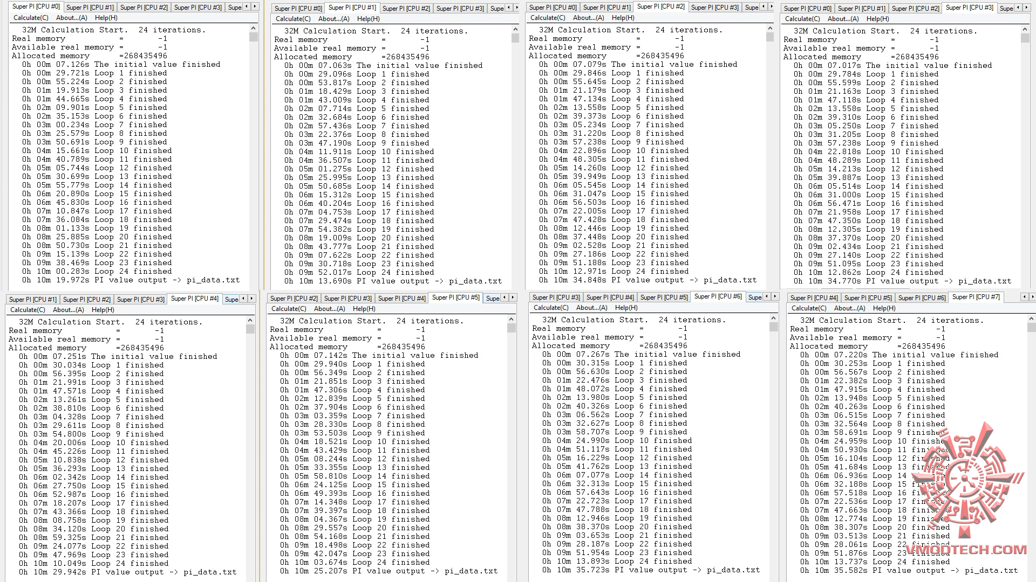1036x582 pixels.
Task: Click scrollbar up arrow in top-left window
Action: click(x=253, y=29)
